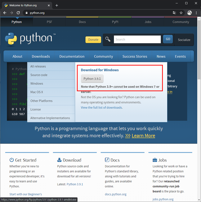The width and height of the screenshot is (201, 202).
Task: Choose Source code from Downloads menu
Action: point(51,75)
